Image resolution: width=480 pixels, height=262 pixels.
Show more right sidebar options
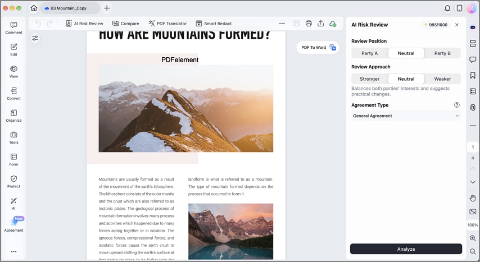473,126
